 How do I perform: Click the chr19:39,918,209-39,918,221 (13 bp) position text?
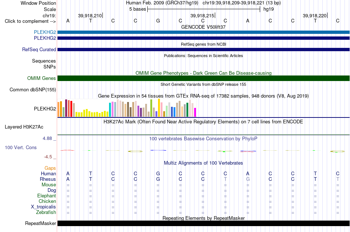click(x=242, y=3)
